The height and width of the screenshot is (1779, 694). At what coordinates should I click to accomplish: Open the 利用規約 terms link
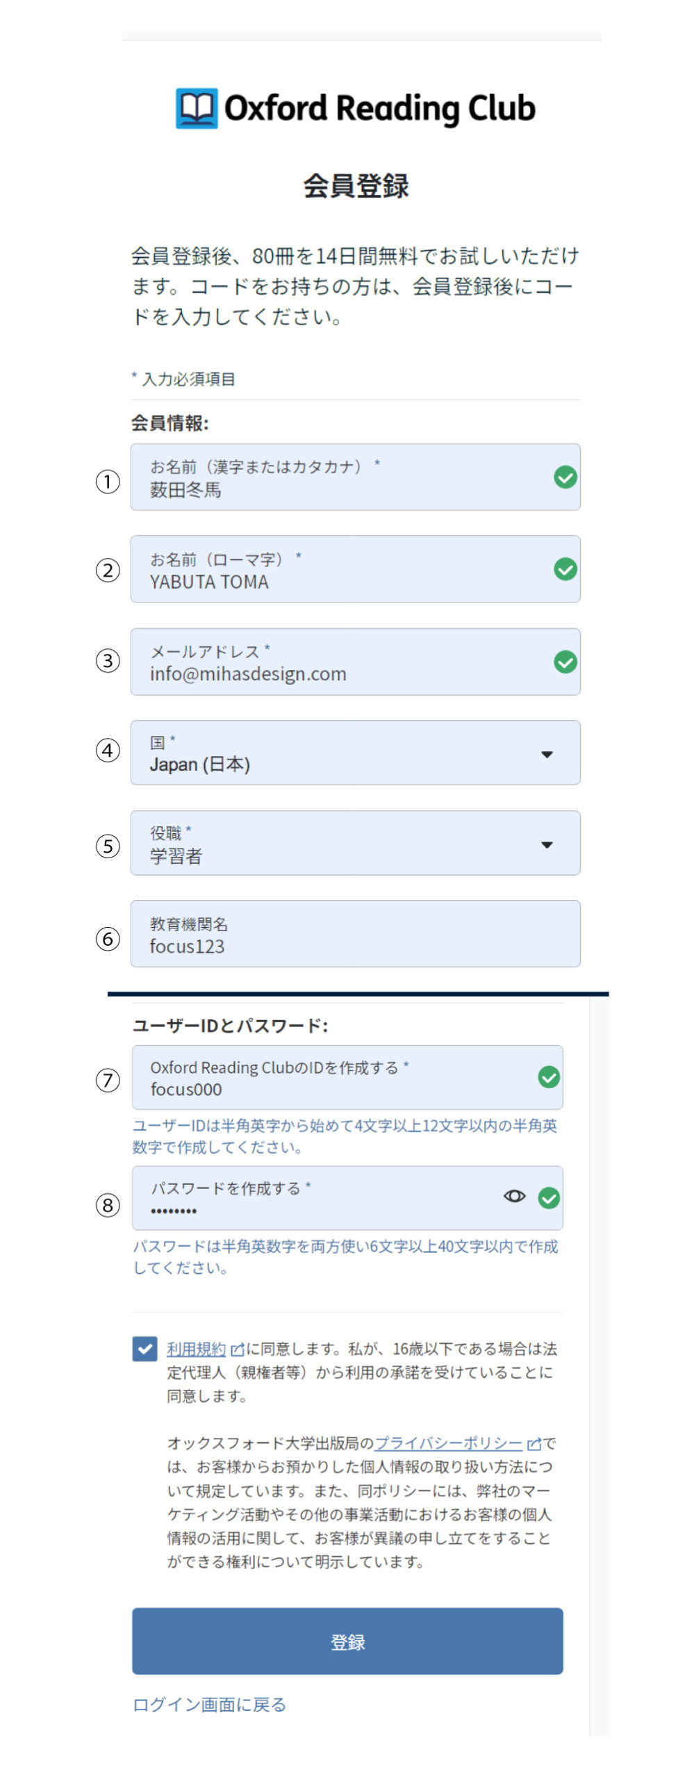click(x=196, y=1349)
